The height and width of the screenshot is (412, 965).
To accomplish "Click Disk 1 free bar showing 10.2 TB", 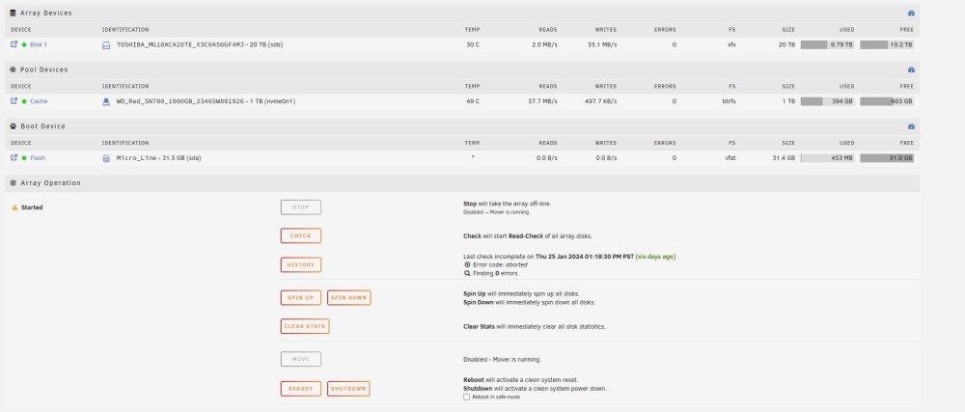I will pyautogui.click(x=887, y=45).
